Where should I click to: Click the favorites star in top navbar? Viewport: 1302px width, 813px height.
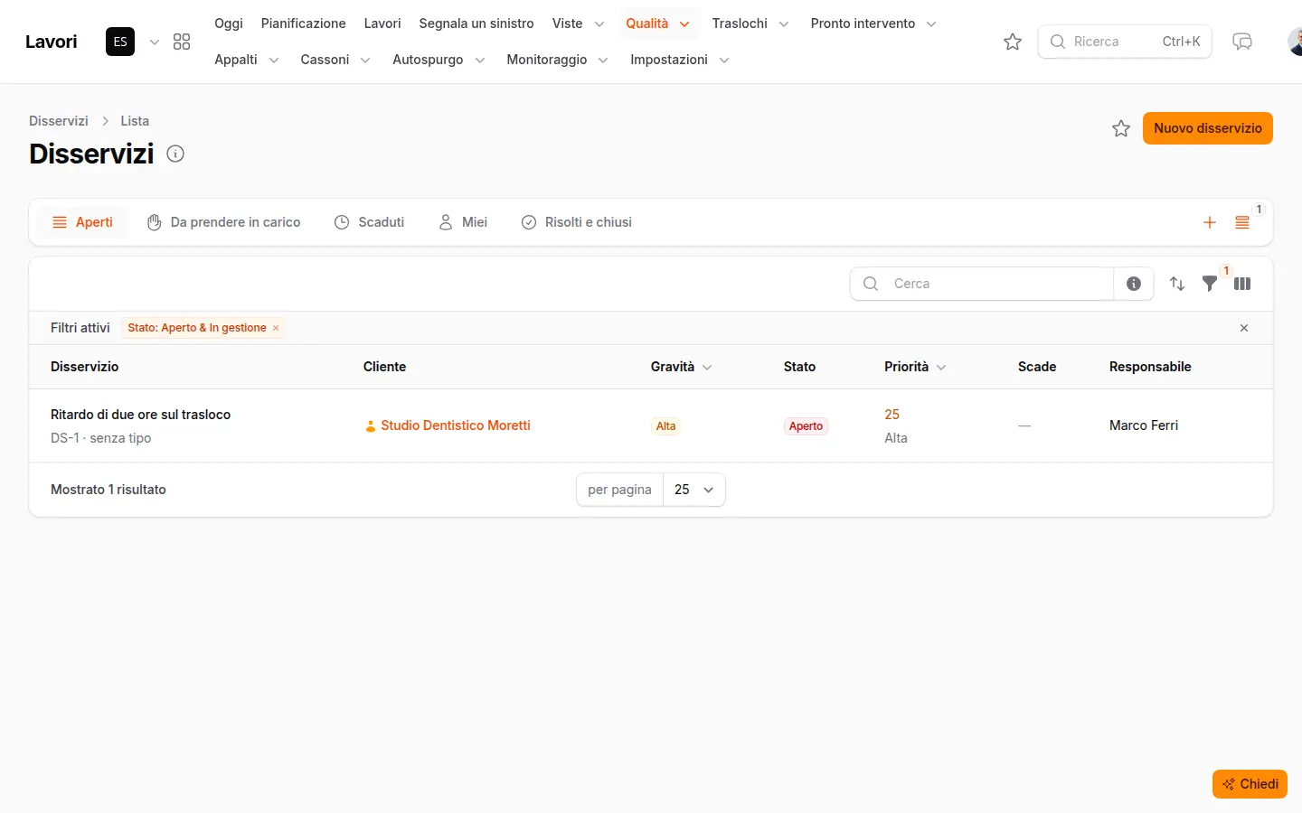click(x=1013, y=42)
